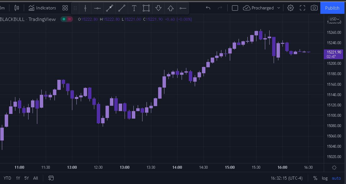Select the arrow up marker tool
The width and height of the screenshot is (346, 184).
point(171,8)
